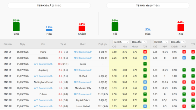Click green T T/X badge in Real Betis row
The image size is (196, 110).
[x=193, y=58]
